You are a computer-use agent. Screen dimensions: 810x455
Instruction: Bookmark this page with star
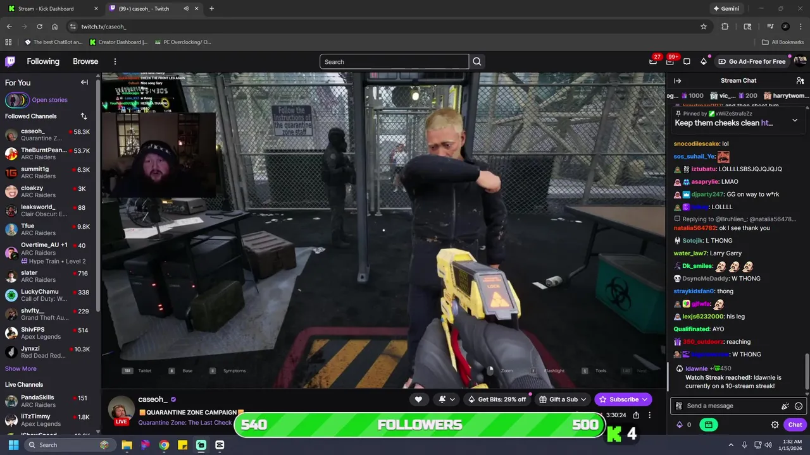coord(703,27)
